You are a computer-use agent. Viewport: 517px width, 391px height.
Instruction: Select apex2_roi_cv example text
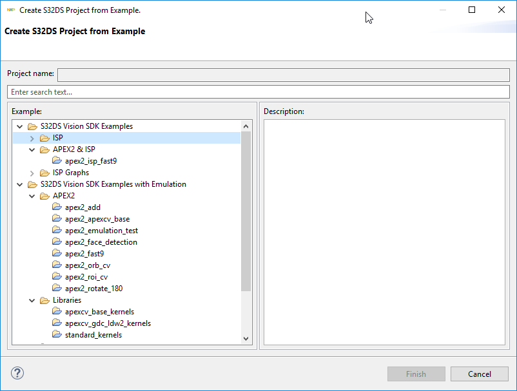coord(86,277)
